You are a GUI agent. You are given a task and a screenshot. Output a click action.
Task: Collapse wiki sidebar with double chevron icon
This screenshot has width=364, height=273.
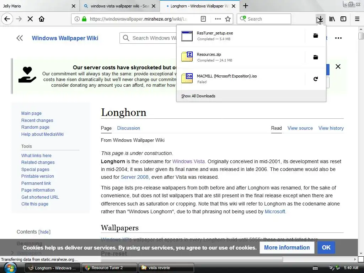point(20,38)
